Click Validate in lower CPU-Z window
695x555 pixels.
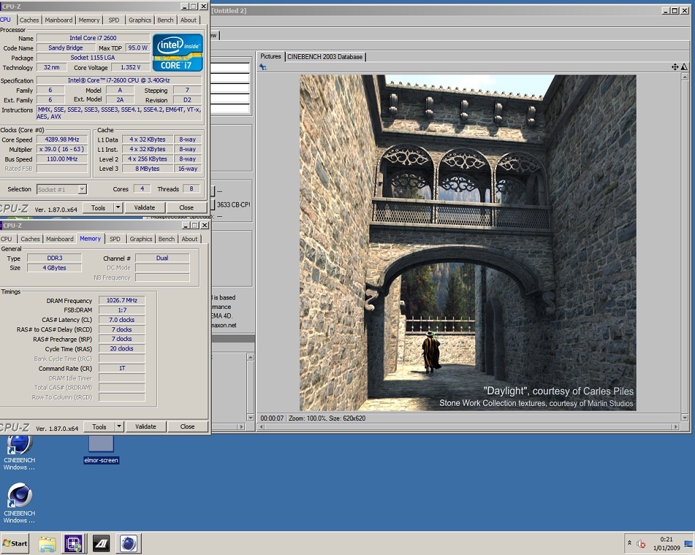click(x=145, y=427)
